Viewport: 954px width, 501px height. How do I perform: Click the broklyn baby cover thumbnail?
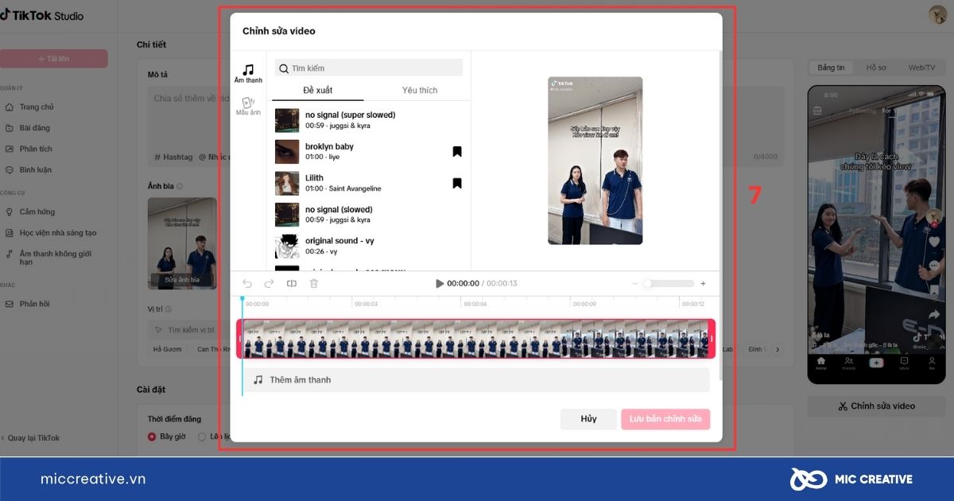pos(287,151)
